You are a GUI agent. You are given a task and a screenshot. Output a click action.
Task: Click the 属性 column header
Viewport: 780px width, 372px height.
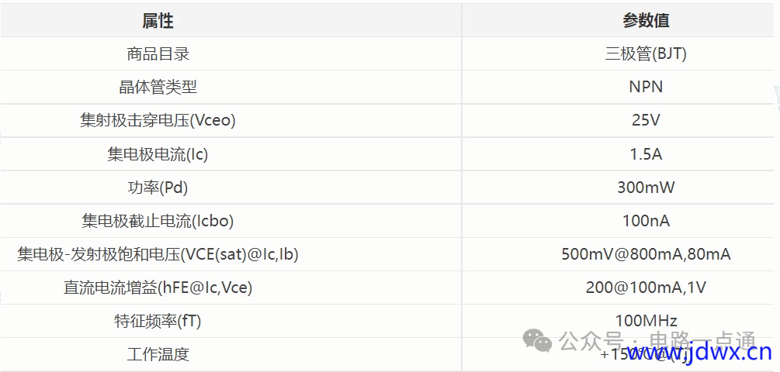[x=158, y=21]
